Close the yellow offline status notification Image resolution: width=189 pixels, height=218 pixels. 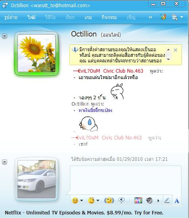(x=175, y=50)
